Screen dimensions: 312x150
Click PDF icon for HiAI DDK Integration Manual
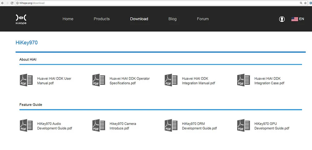point(171,80)
